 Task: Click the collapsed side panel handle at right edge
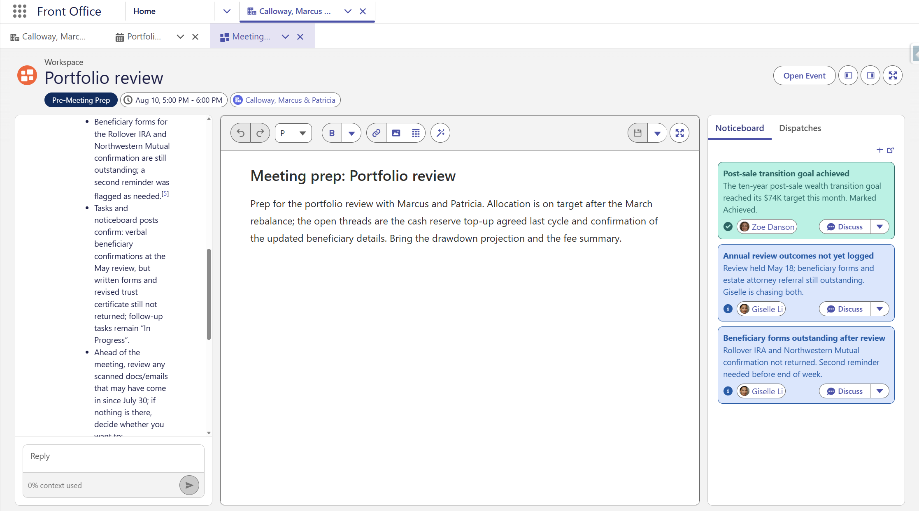pos(915,53)
